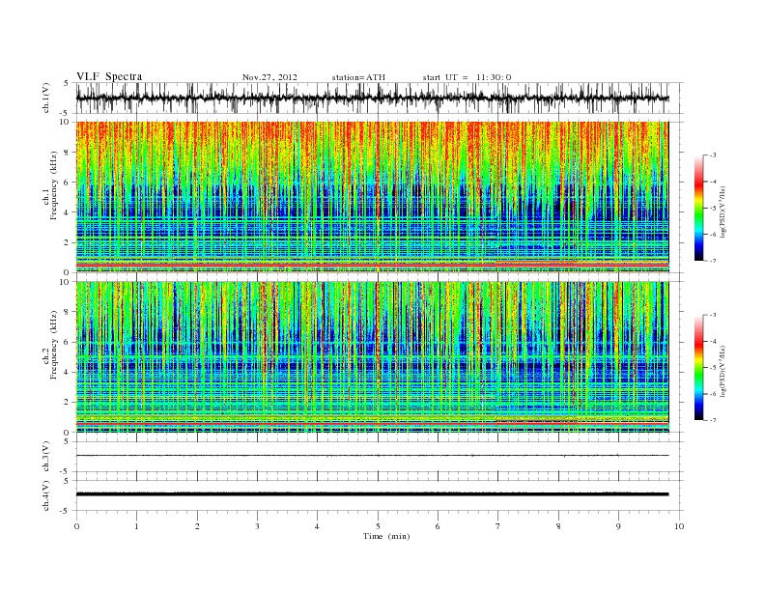Click the '8' tick on the time axis

pos(558,526)
